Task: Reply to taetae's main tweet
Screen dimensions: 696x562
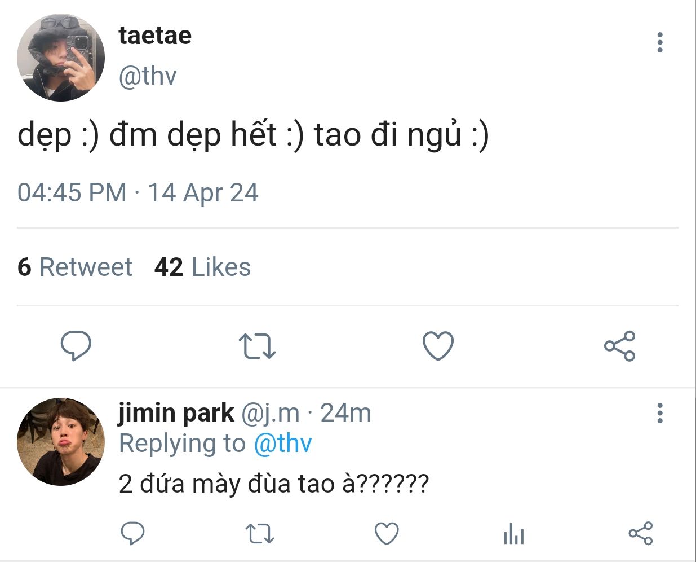Action: tap(76, 346)
